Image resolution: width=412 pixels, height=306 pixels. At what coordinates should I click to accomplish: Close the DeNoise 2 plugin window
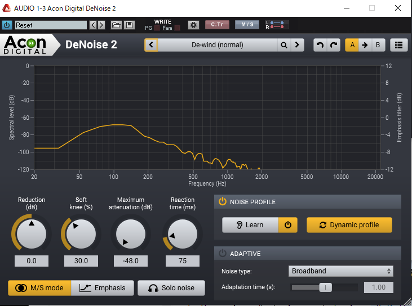click(x=398, y=8)
